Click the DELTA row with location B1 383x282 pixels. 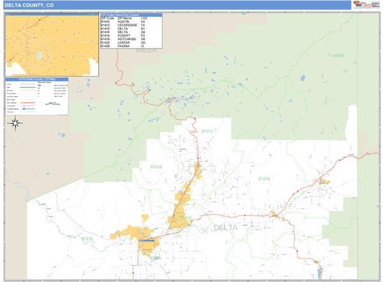tap(123, 29)
